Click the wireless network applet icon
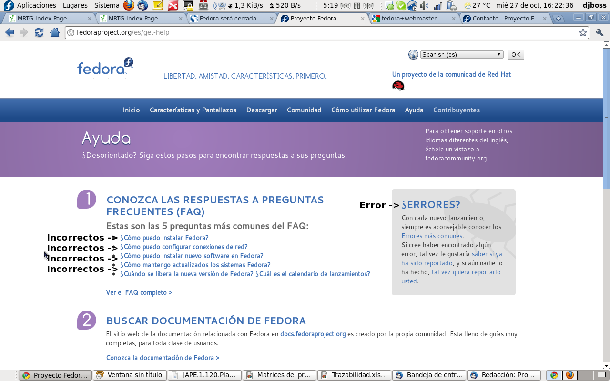The image size is (610, 381). click(219, 6)
